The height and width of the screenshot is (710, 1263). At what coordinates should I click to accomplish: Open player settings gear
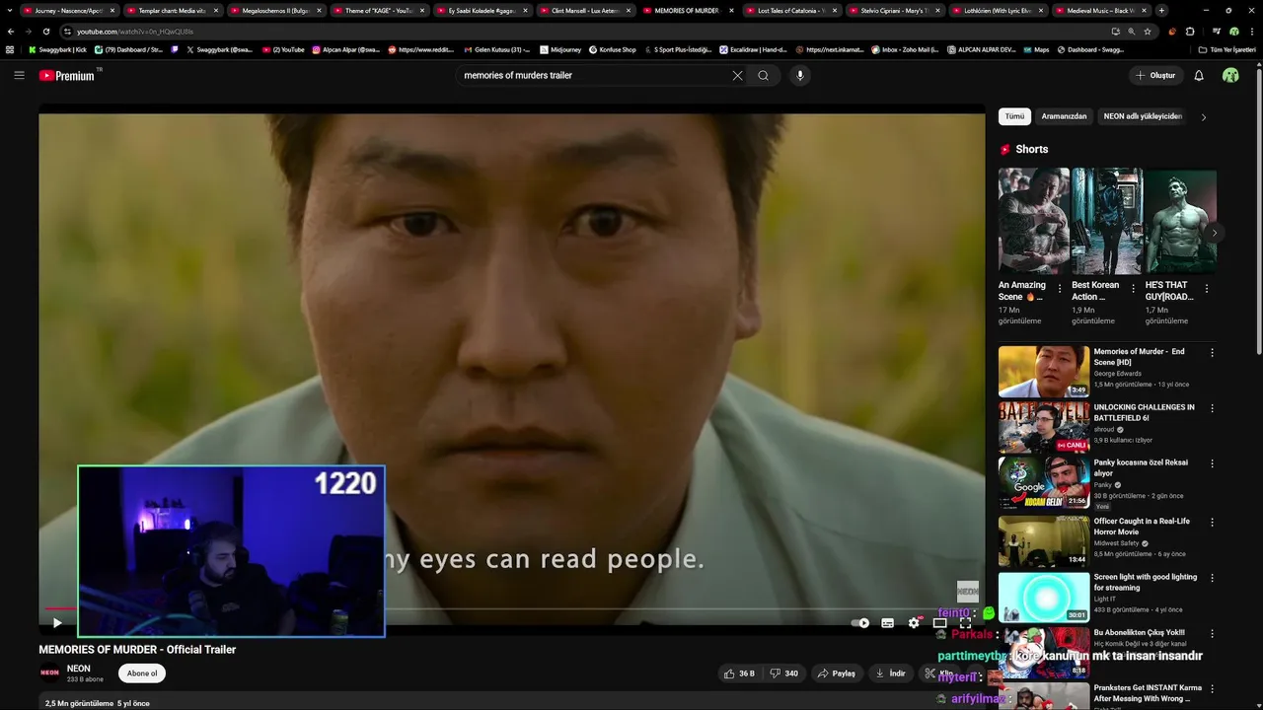pyautogui.click(x=914, y=622)
